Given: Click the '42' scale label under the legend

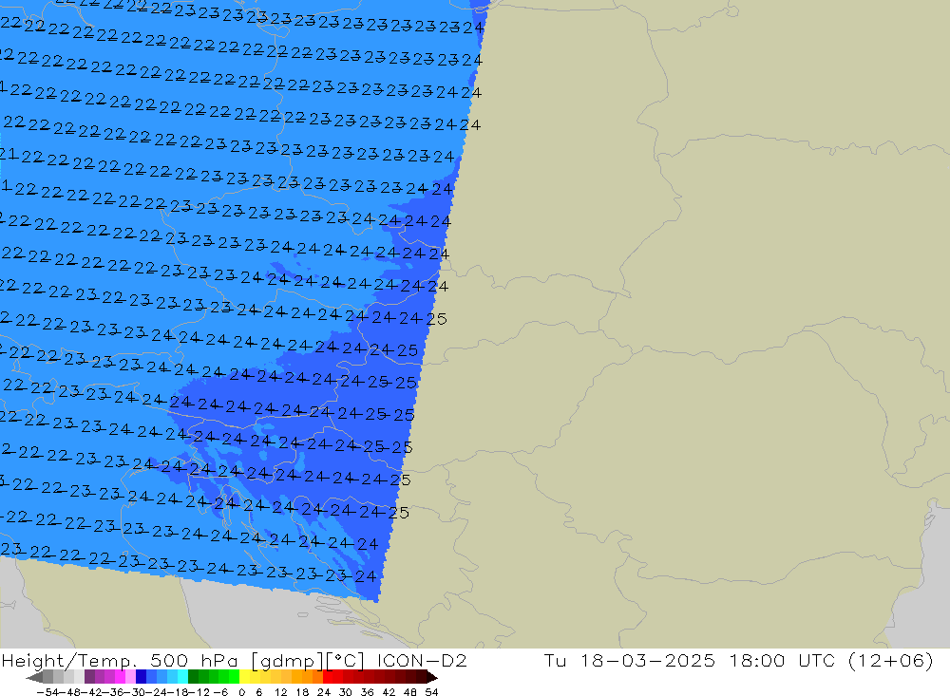Looking at the screenshot, I should (x=389, y=692).
